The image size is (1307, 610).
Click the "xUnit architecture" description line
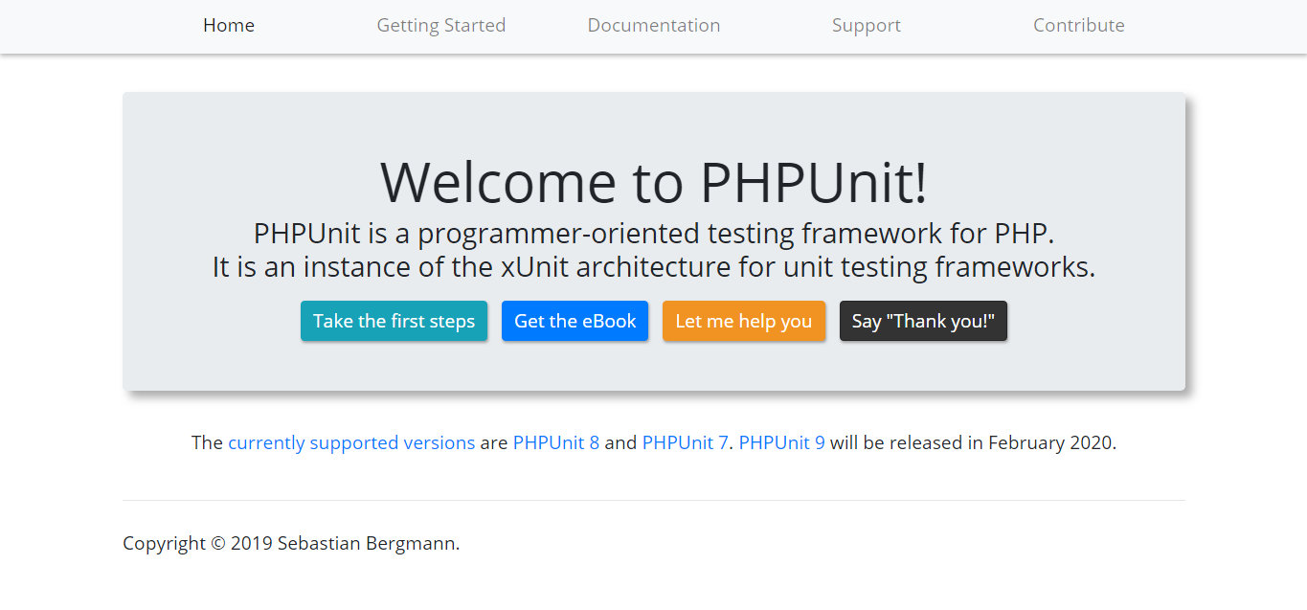pyautogui.click(x=653, y=267)
